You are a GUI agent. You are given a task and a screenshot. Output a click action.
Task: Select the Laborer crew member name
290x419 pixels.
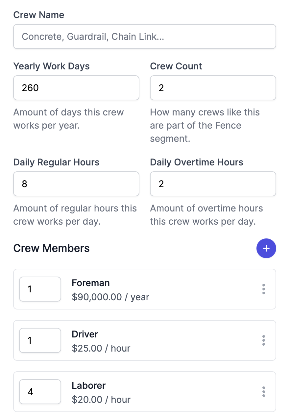(x=89, y=385)
